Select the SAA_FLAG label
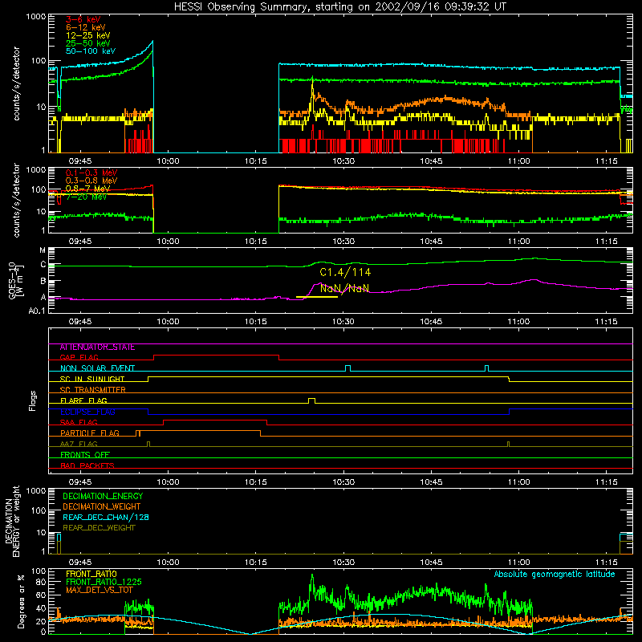This screenshot has height=642, width=642. coord(79,422)
